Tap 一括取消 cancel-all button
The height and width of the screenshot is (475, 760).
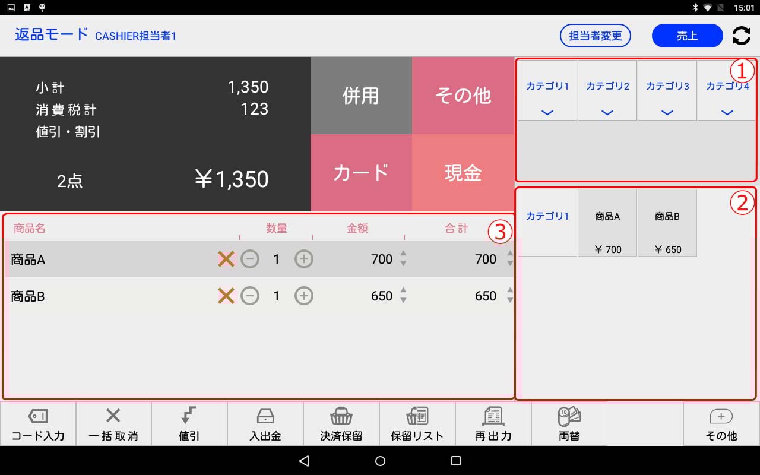(113, 424)
